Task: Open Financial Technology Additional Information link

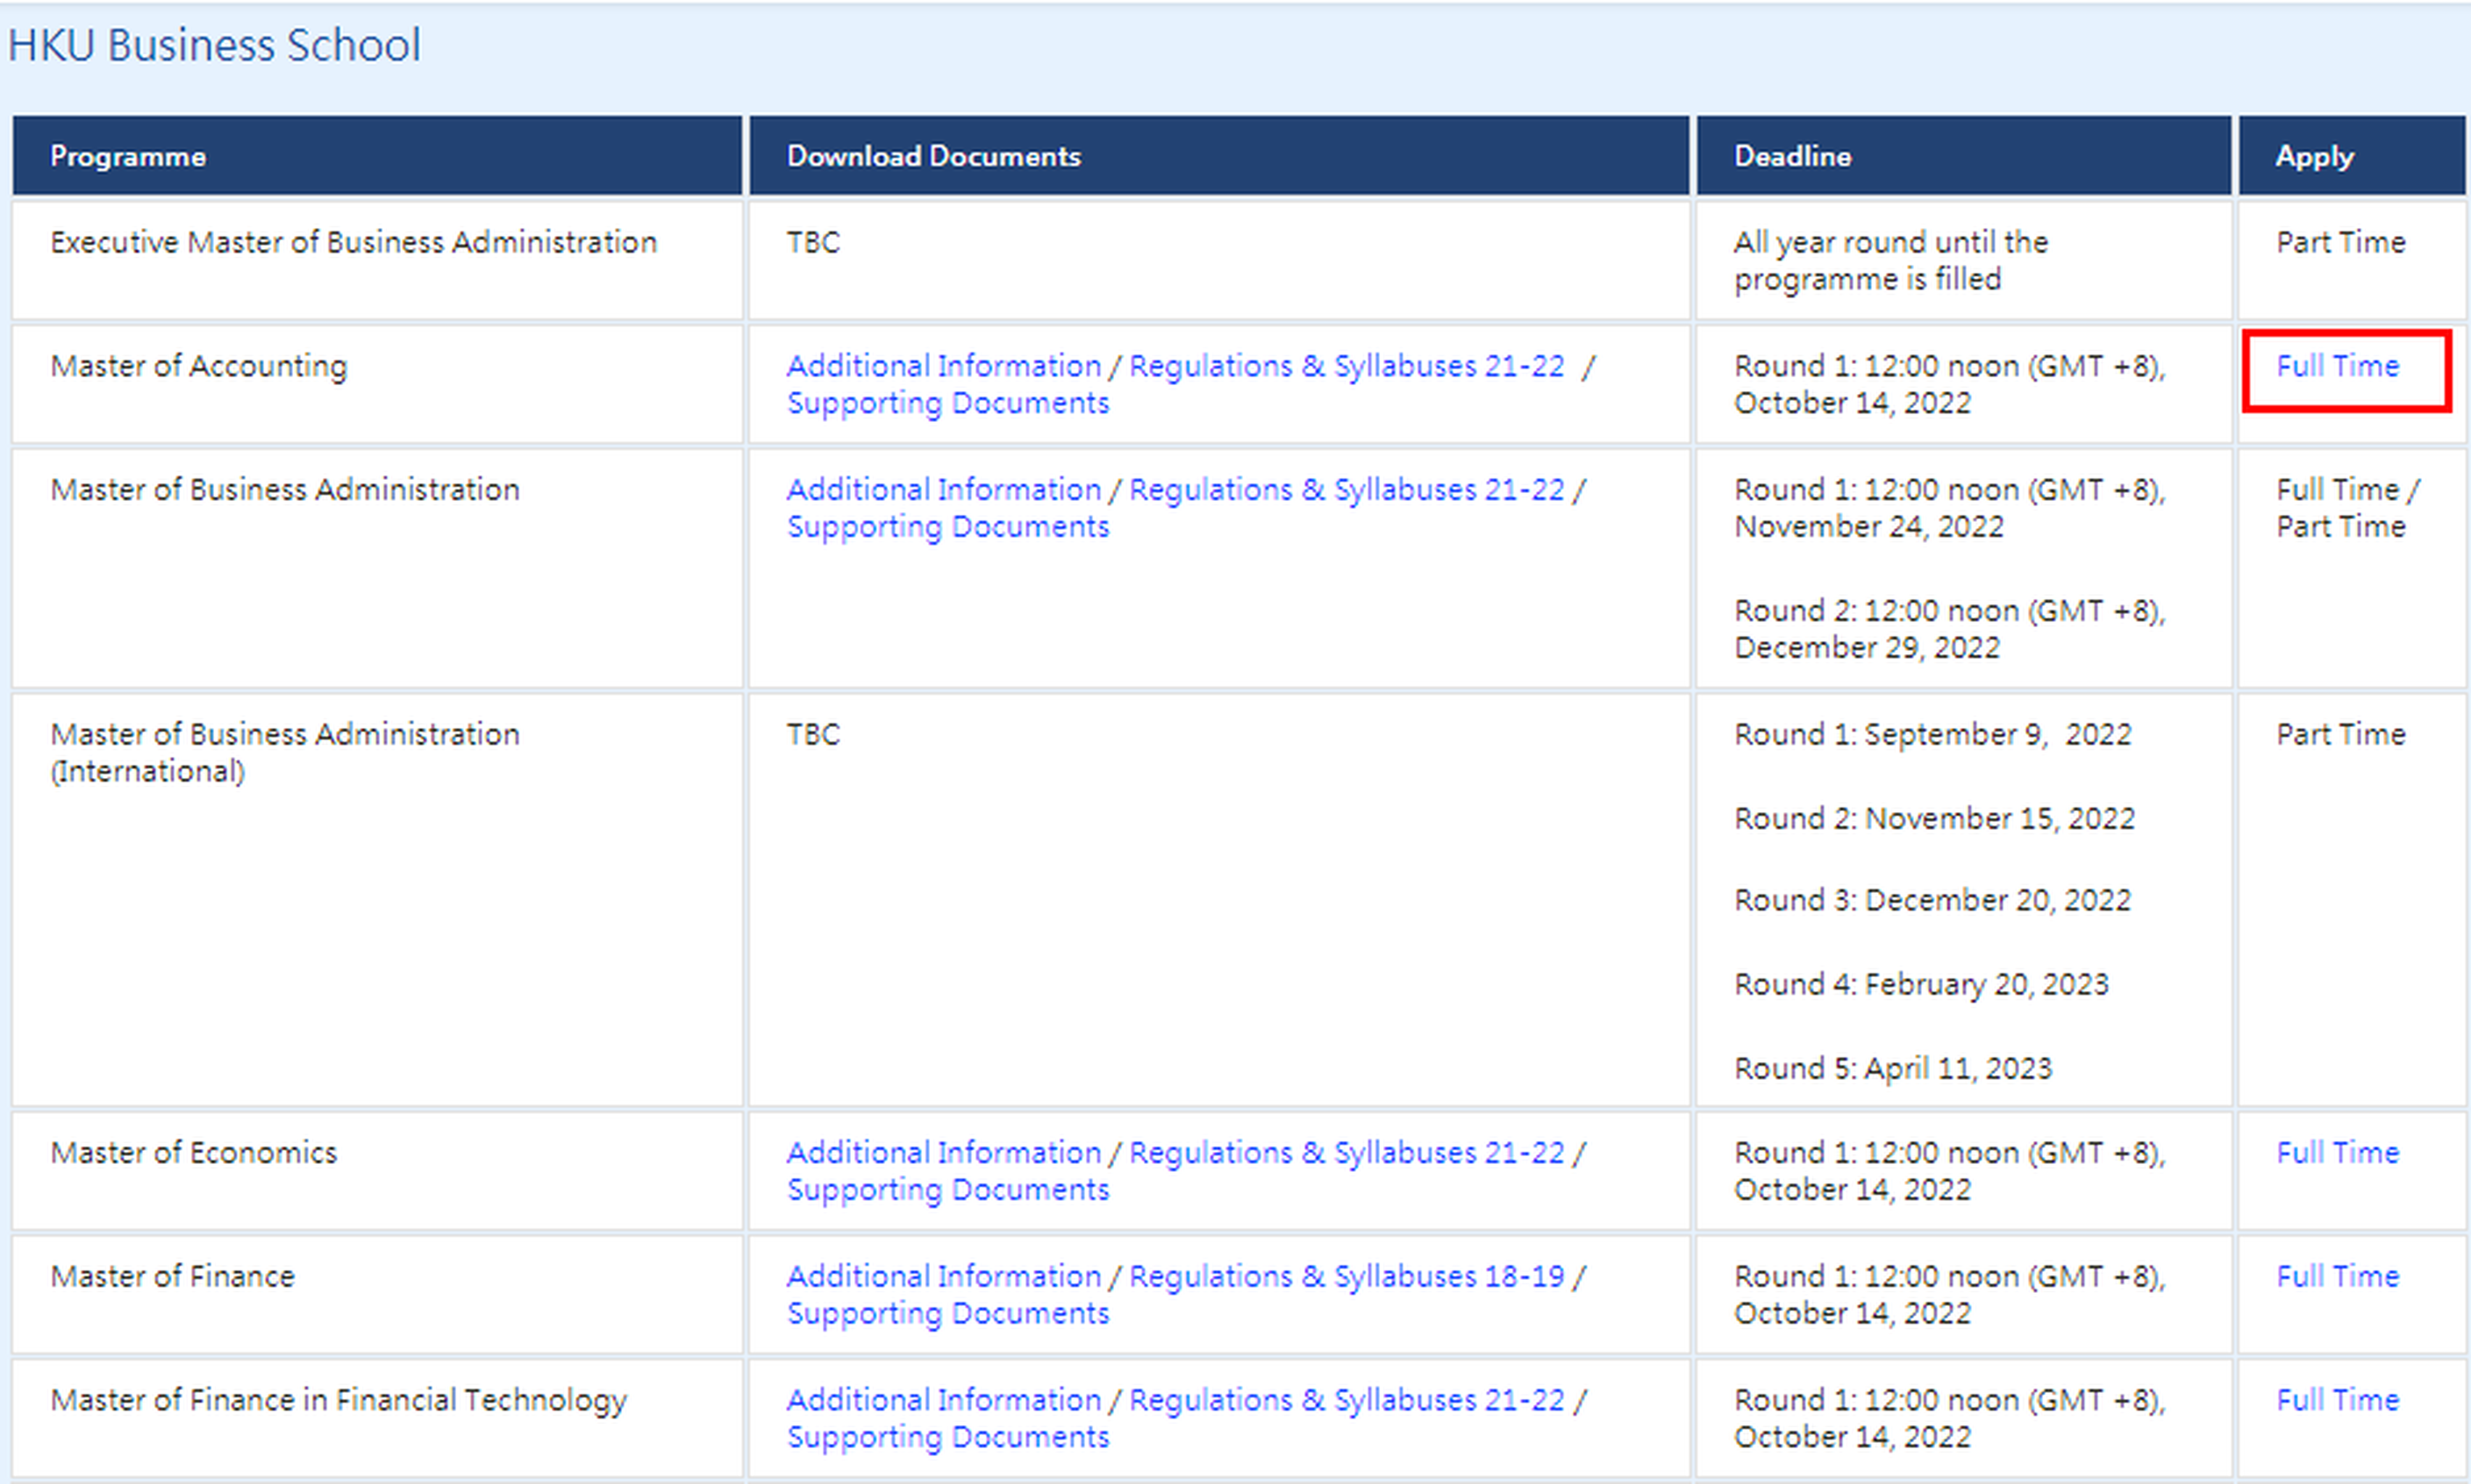Action: click(943, 1400)
